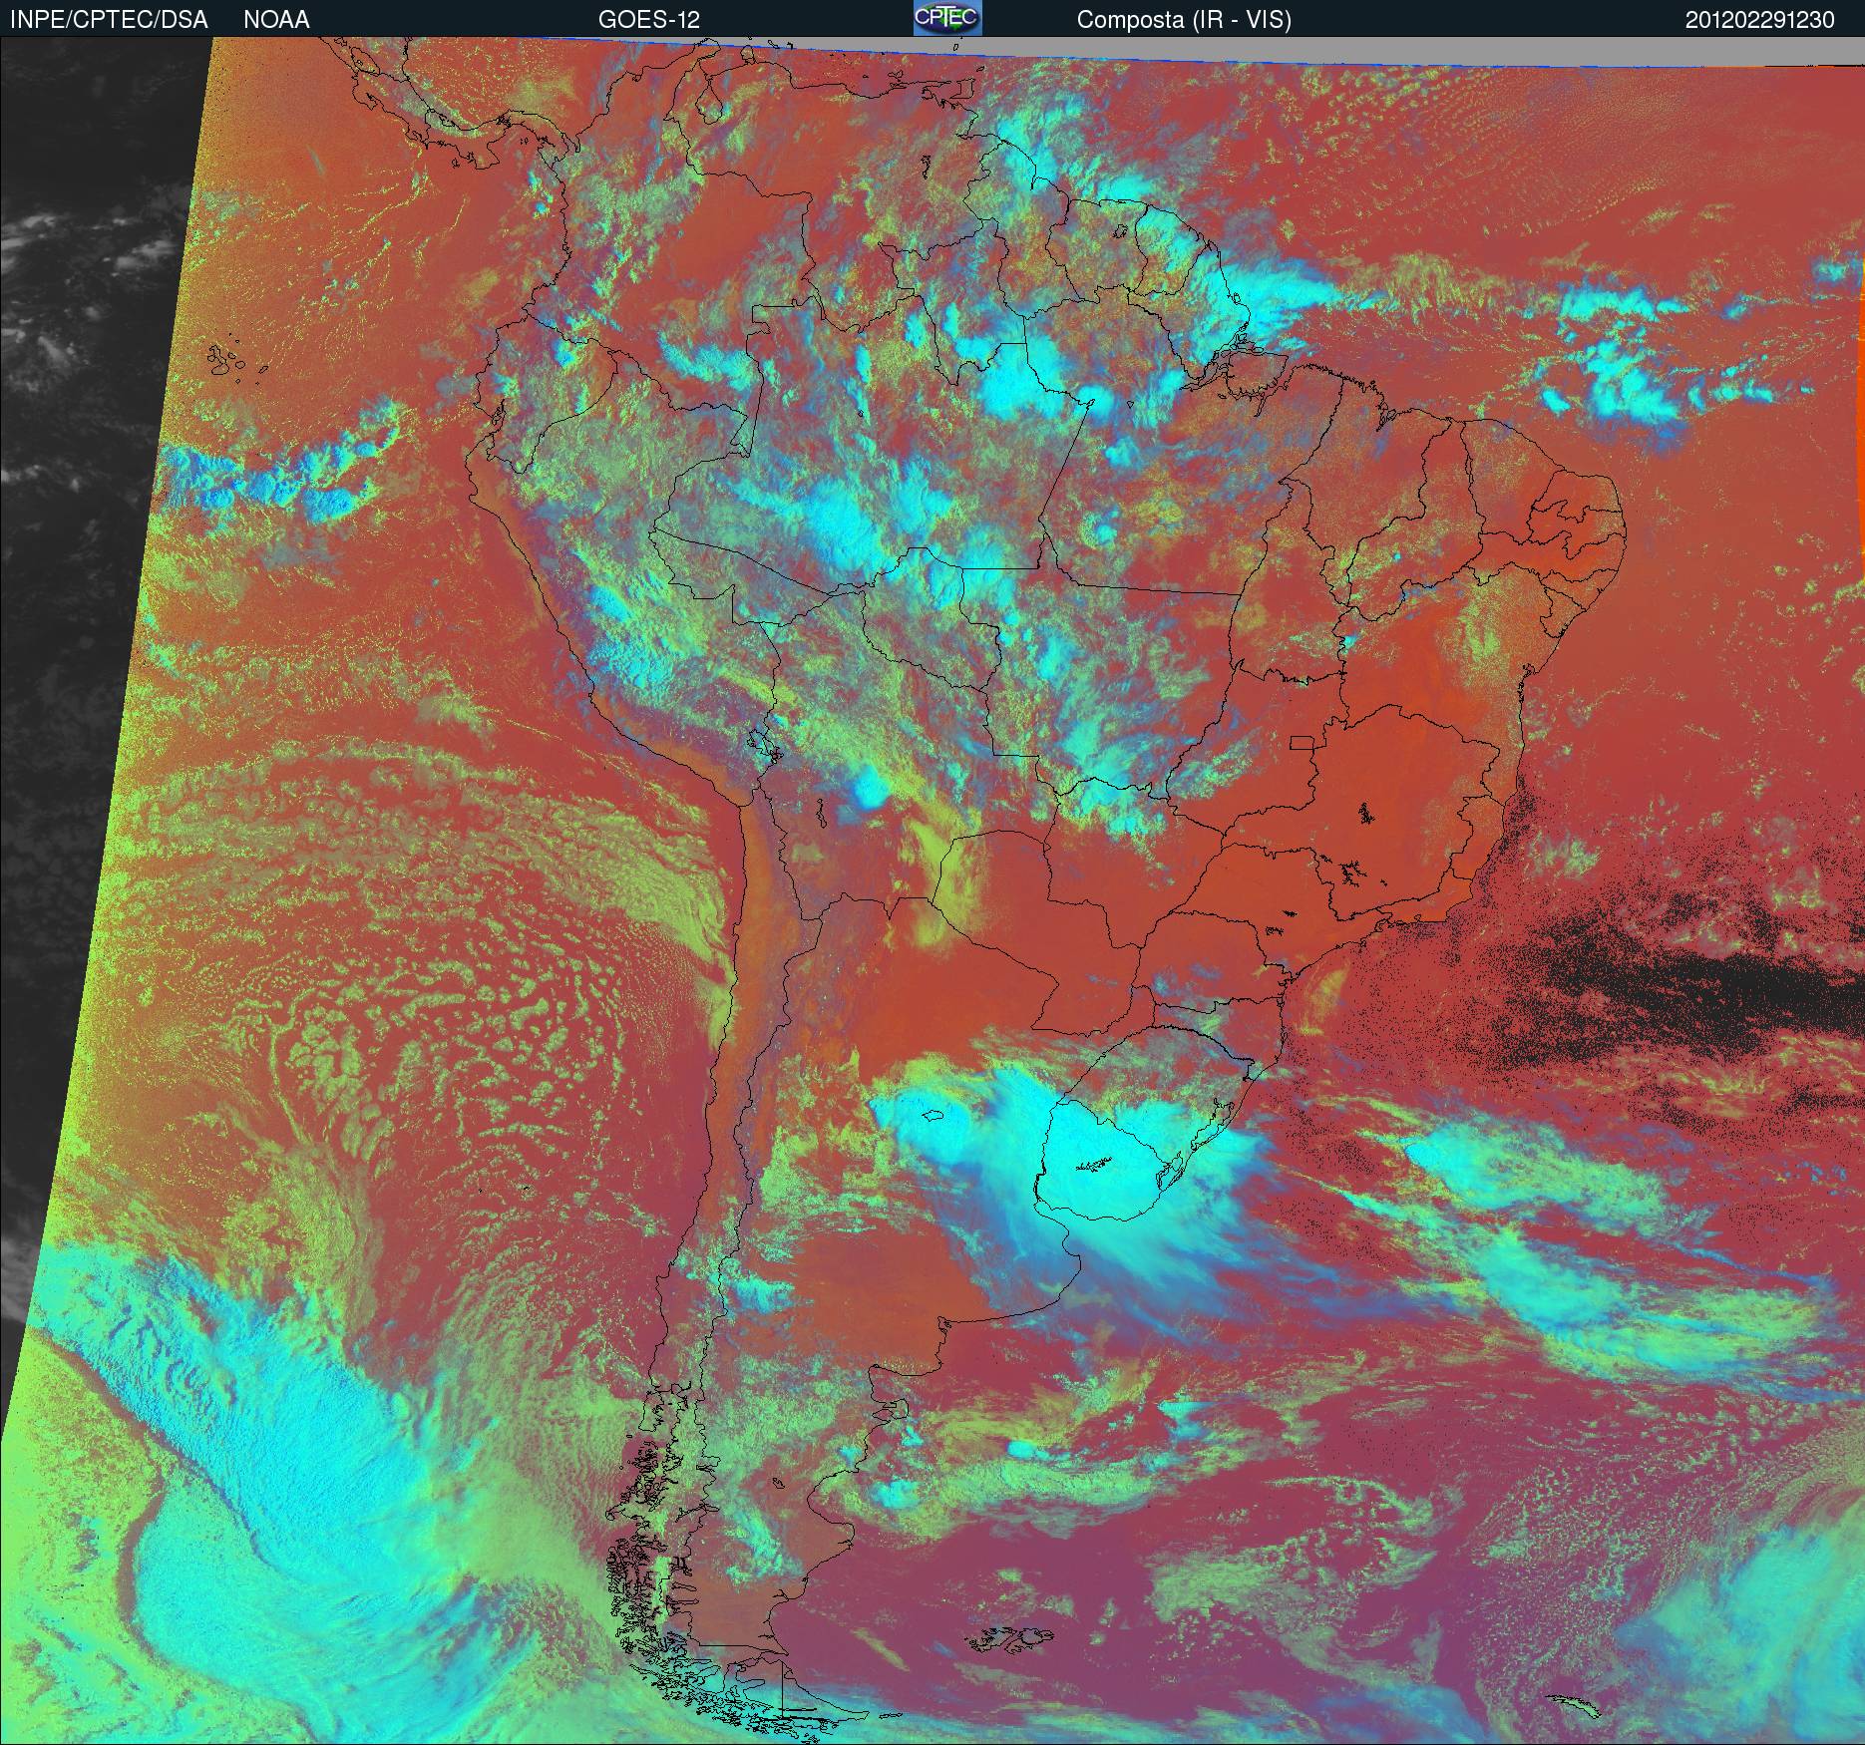
Task: Click the GOES-12 satellite label
Action: coord(649,20)
